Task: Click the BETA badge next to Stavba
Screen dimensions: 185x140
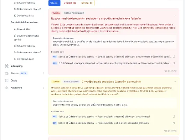Action: pos(24,74)
